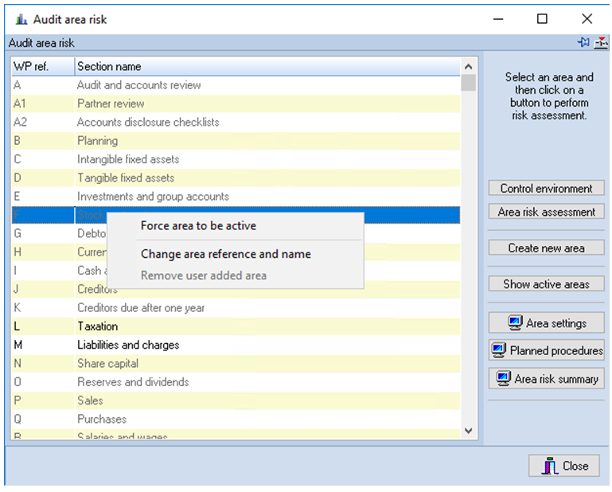The image size is (612, 492).
Task: Select the Sales row
Action: coord(236,400)
